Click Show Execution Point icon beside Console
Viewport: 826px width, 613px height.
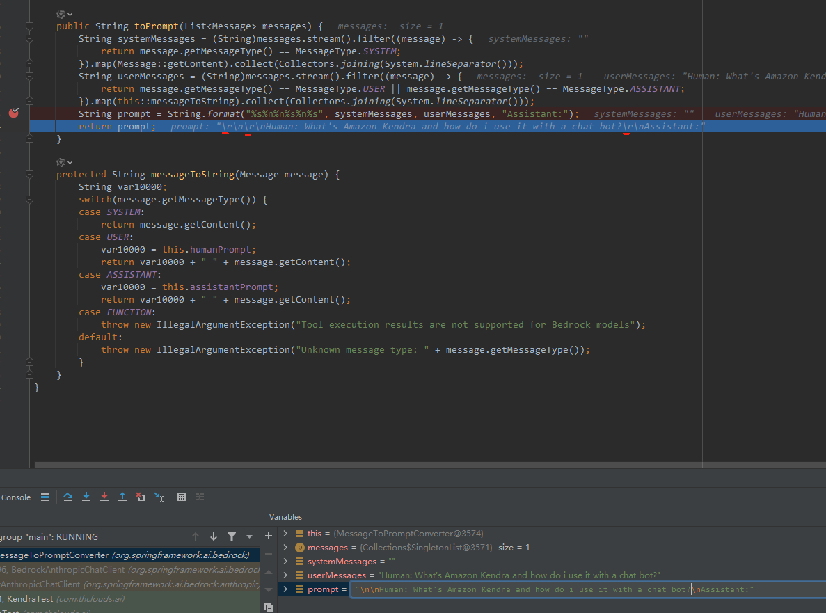pos(45,497)
